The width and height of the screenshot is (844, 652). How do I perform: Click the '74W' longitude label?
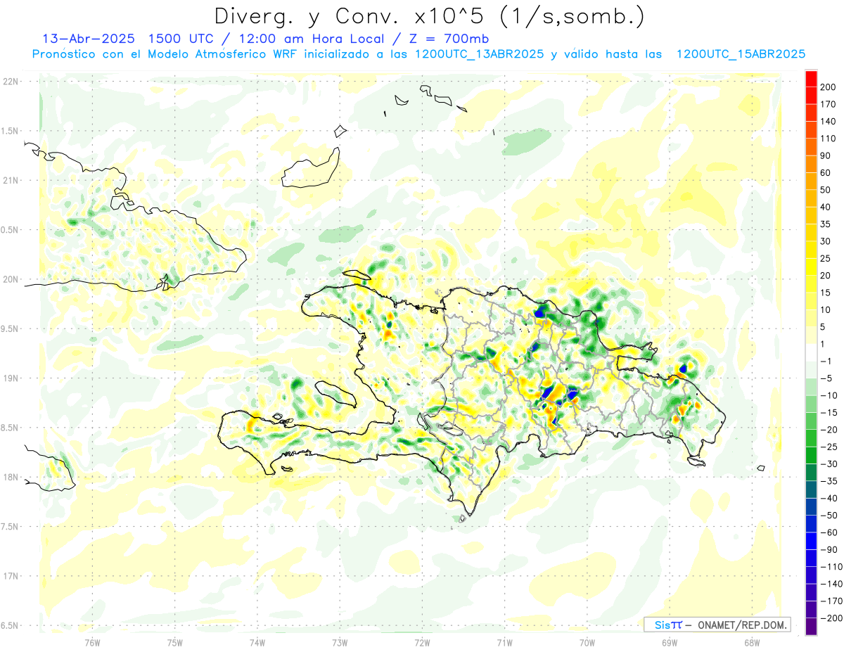pos(257,642)
